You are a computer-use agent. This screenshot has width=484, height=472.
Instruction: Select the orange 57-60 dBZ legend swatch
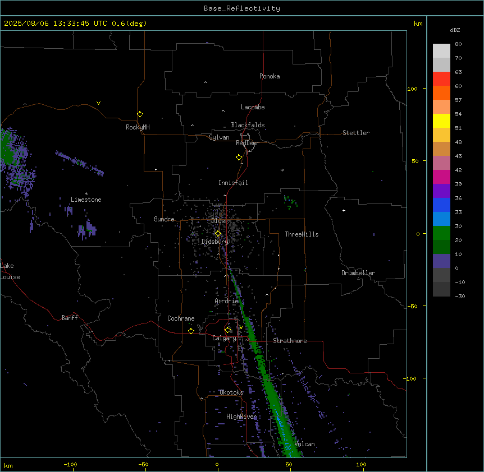(x=441, y=92)
